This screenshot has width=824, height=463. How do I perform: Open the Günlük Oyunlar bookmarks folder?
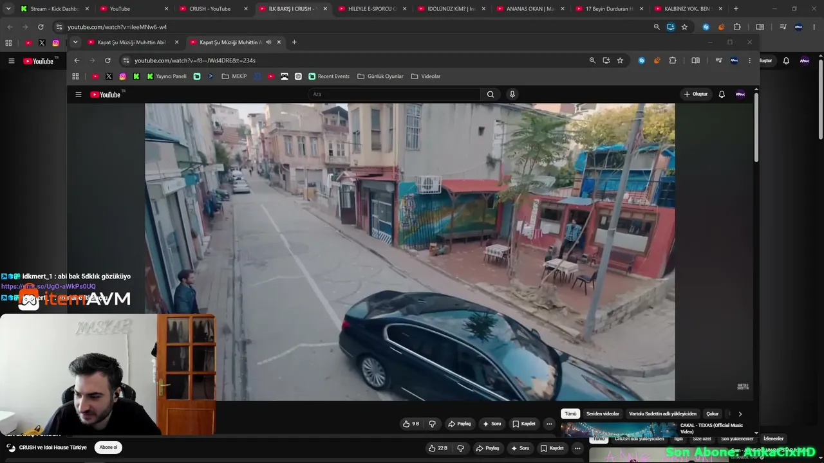[380, 77]
